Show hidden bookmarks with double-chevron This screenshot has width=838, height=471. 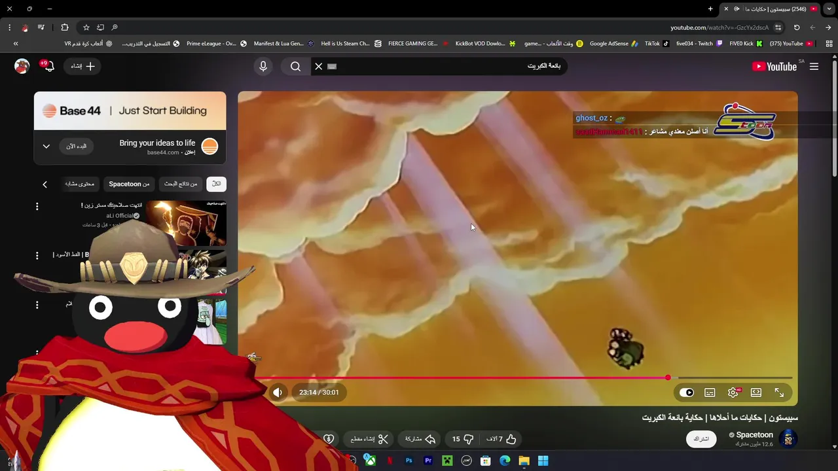click(x=16, y=44)
